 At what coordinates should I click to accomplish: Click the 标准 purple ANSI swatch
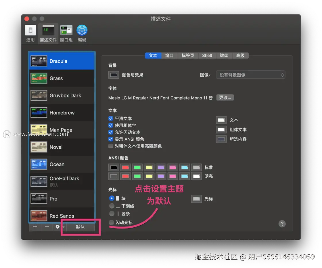[x=161, y=167]
